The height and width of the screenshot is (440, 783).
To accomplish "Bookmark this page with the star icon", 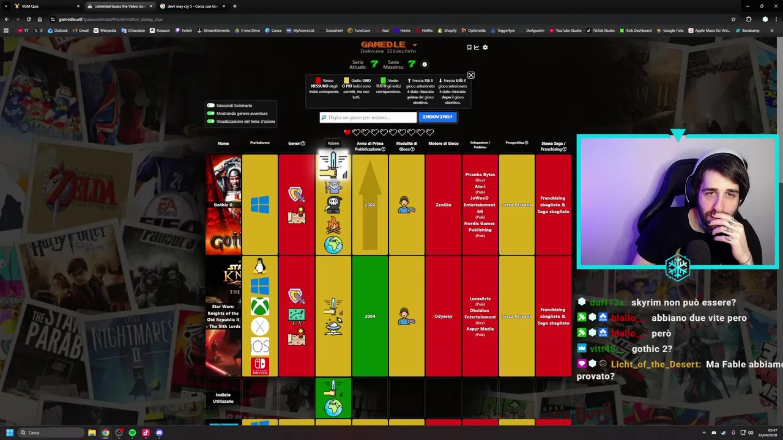I will pyautogui.click(x=733, y=19).
